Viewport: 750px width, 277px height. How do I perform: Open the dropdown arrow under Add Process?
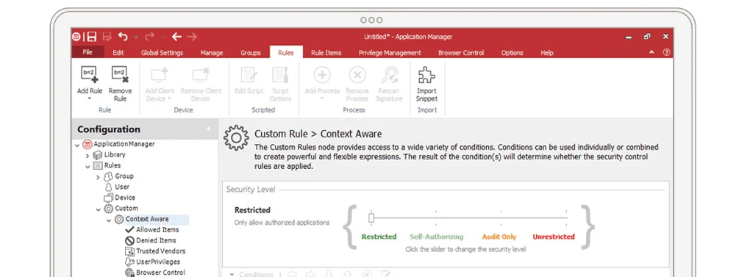(322, 99)
